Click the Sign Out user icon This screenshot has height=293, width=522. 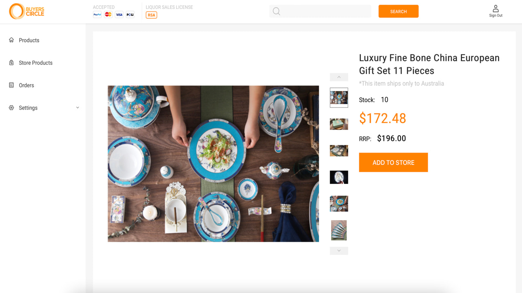pyautogui.click(x=495, y=9)
